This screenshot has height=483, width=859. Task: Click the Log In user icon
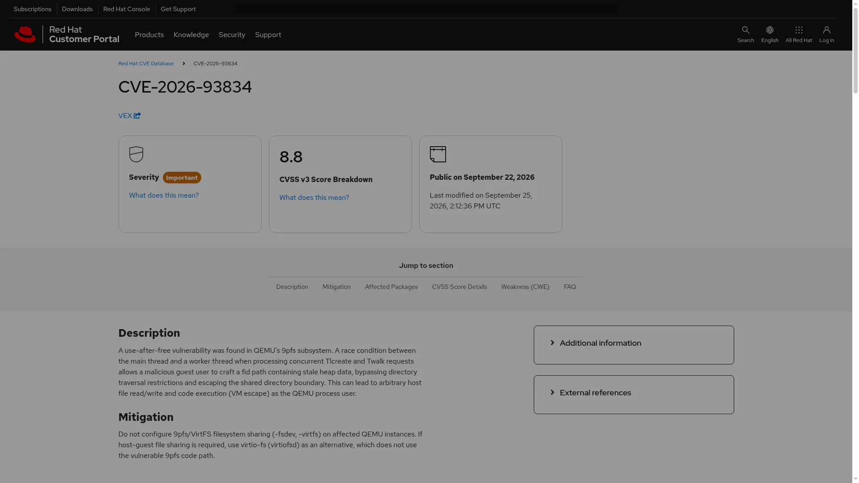point(826,30)
